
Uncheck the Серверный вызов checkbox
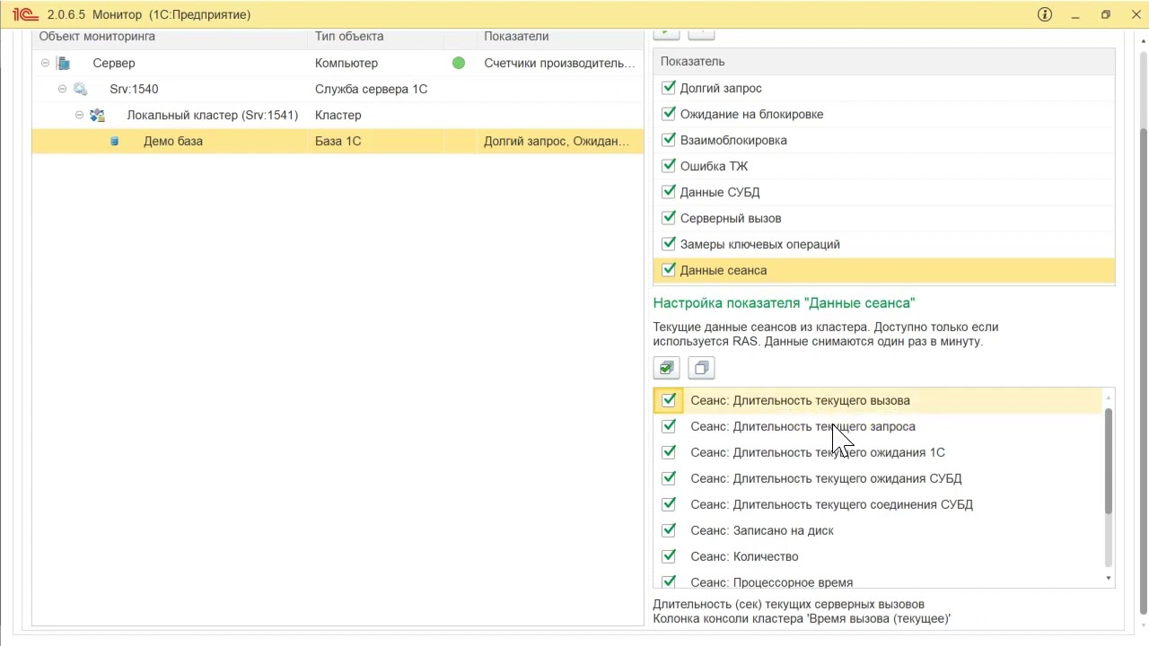pyautogui.click(x=668, y=218)
